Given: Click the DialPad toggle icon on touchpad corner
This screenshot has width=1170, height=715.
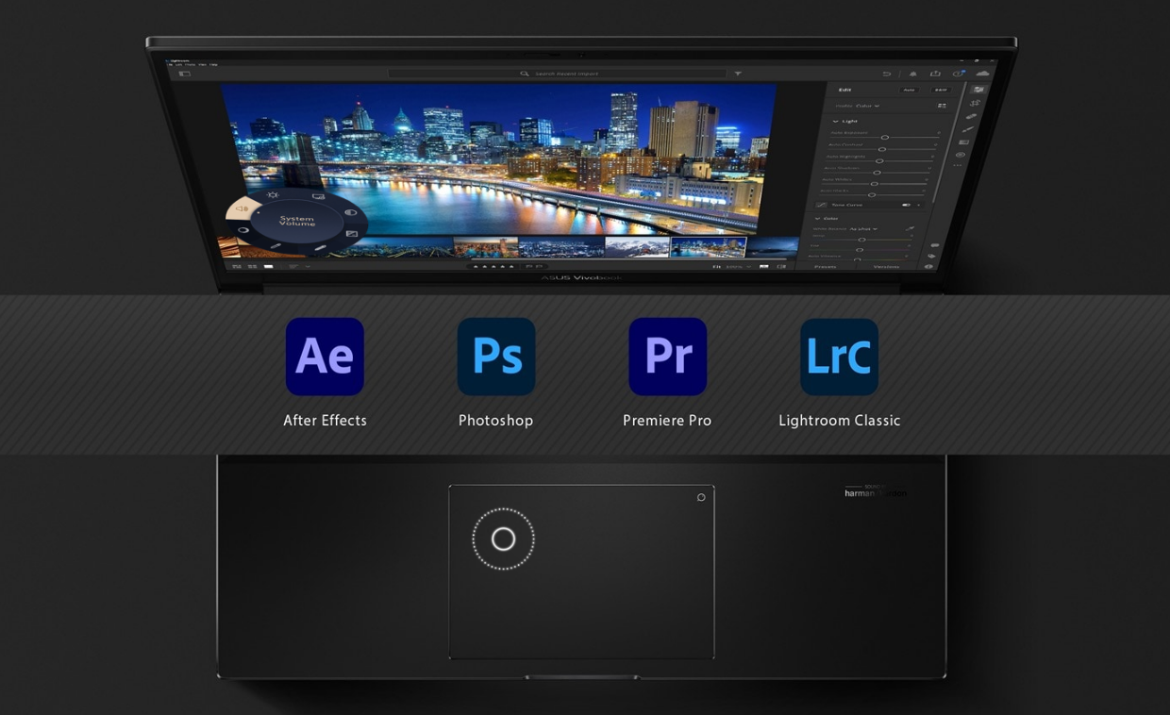Looking at the screenshot, I should 701,497.
